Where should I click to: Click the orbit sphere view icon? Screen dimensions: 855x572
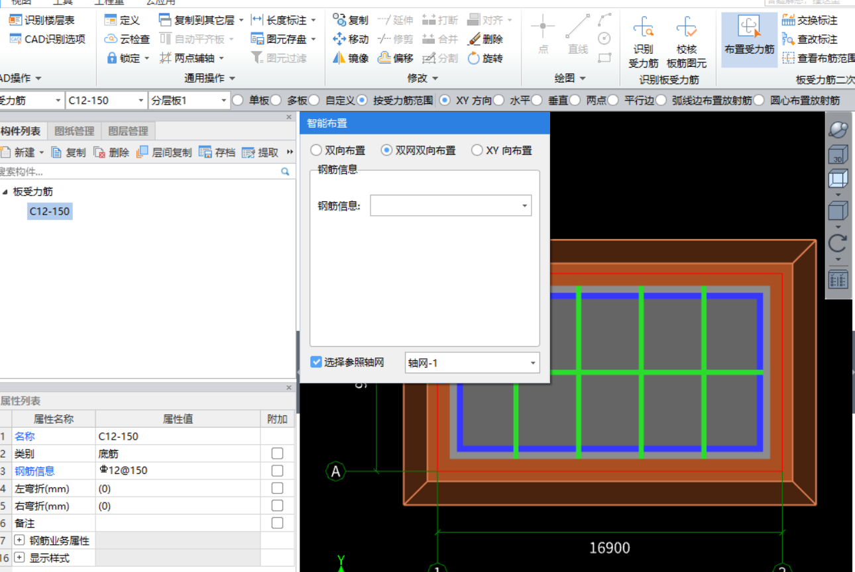tap(838, 129)
